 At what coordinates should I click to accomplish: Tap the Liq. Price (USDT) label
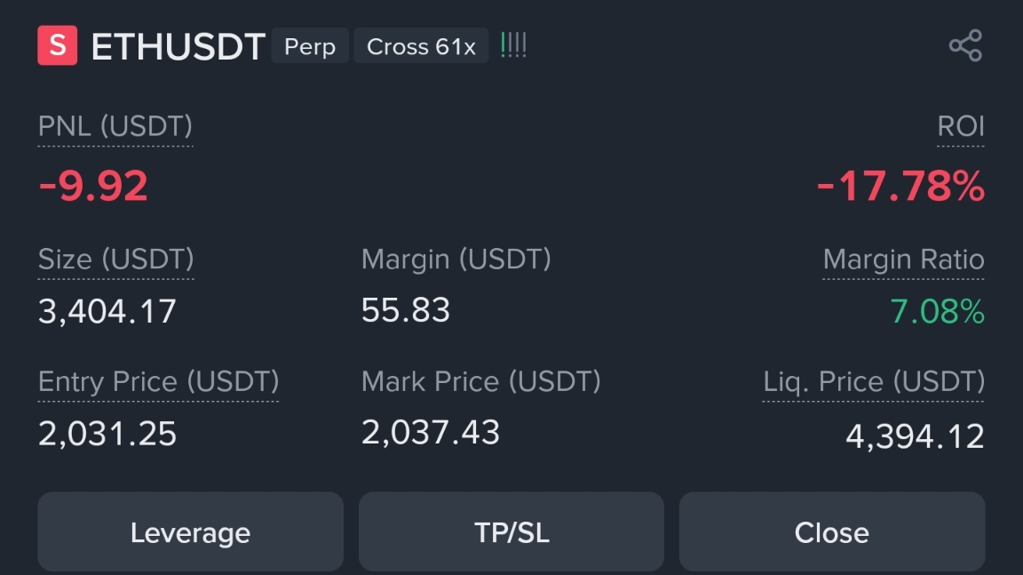pyautogui.click(x=874, y=382)
